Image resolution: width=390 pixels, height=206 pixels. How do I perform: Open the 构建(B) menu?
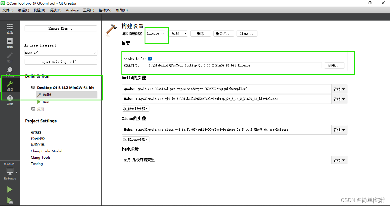point(39,10)
